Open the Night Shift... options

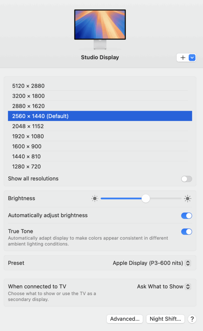[165, 319]
